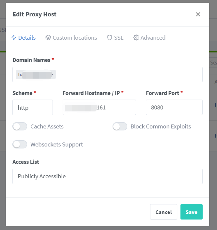The height and width of the screenshot is (230, 217).
Task: Click the shield icon for SSL
Action: pyautogui.click(x=110, y=38)
